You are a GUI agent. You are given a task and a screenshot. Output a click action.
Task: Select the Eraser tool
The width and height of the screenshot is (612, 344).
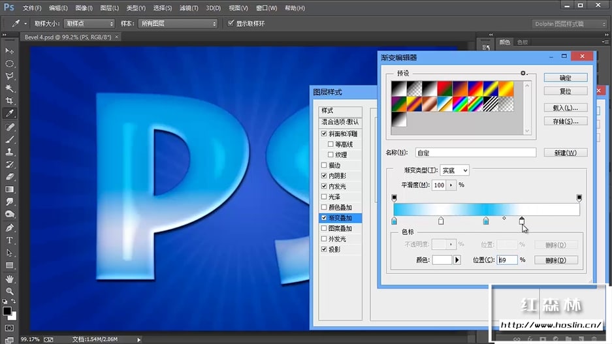pyautogui.click(x=9, y=177)
